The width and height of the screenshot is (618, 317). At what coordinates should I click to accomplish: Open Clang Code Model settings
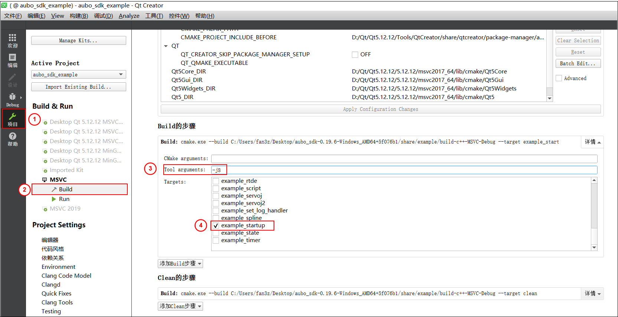pyautogui.click(x=66, y=276)
